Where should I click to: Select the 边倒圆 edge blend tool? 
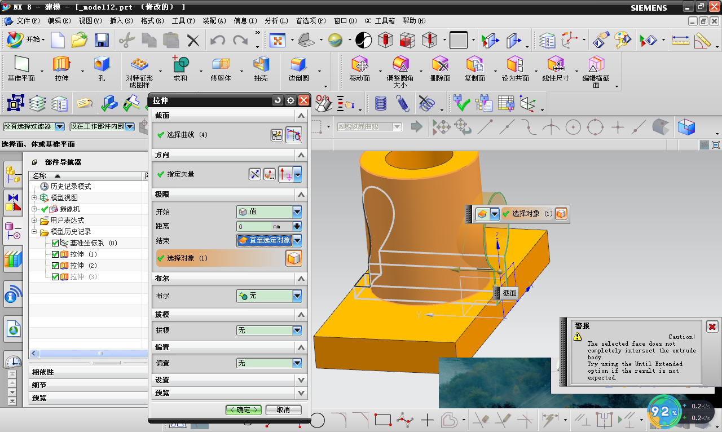click(x=298, y=69)
